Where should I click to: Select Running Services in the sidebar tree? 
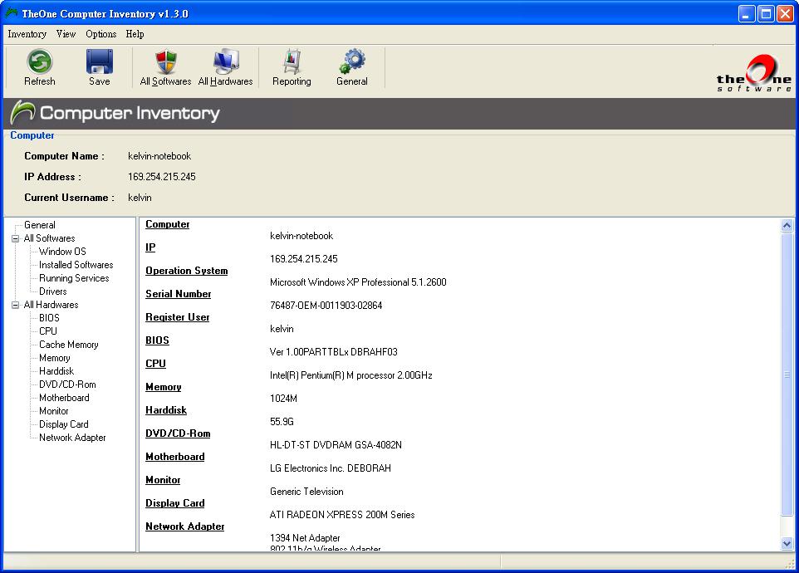coord(74,277)
